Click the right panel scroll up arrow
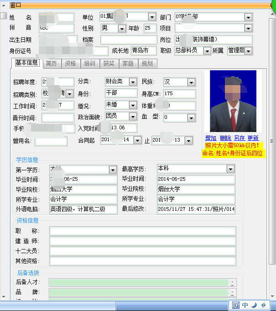This screenshot has width=276, height=311. point(272,14)
